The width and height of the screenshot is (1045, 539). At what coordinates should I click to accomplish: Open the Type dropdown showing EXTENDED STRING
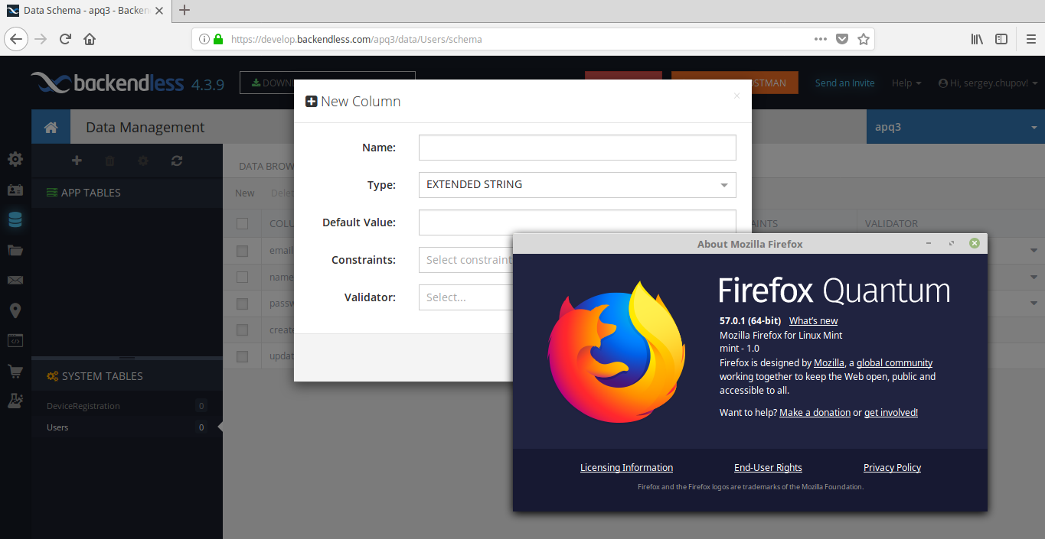click(577, 185)
